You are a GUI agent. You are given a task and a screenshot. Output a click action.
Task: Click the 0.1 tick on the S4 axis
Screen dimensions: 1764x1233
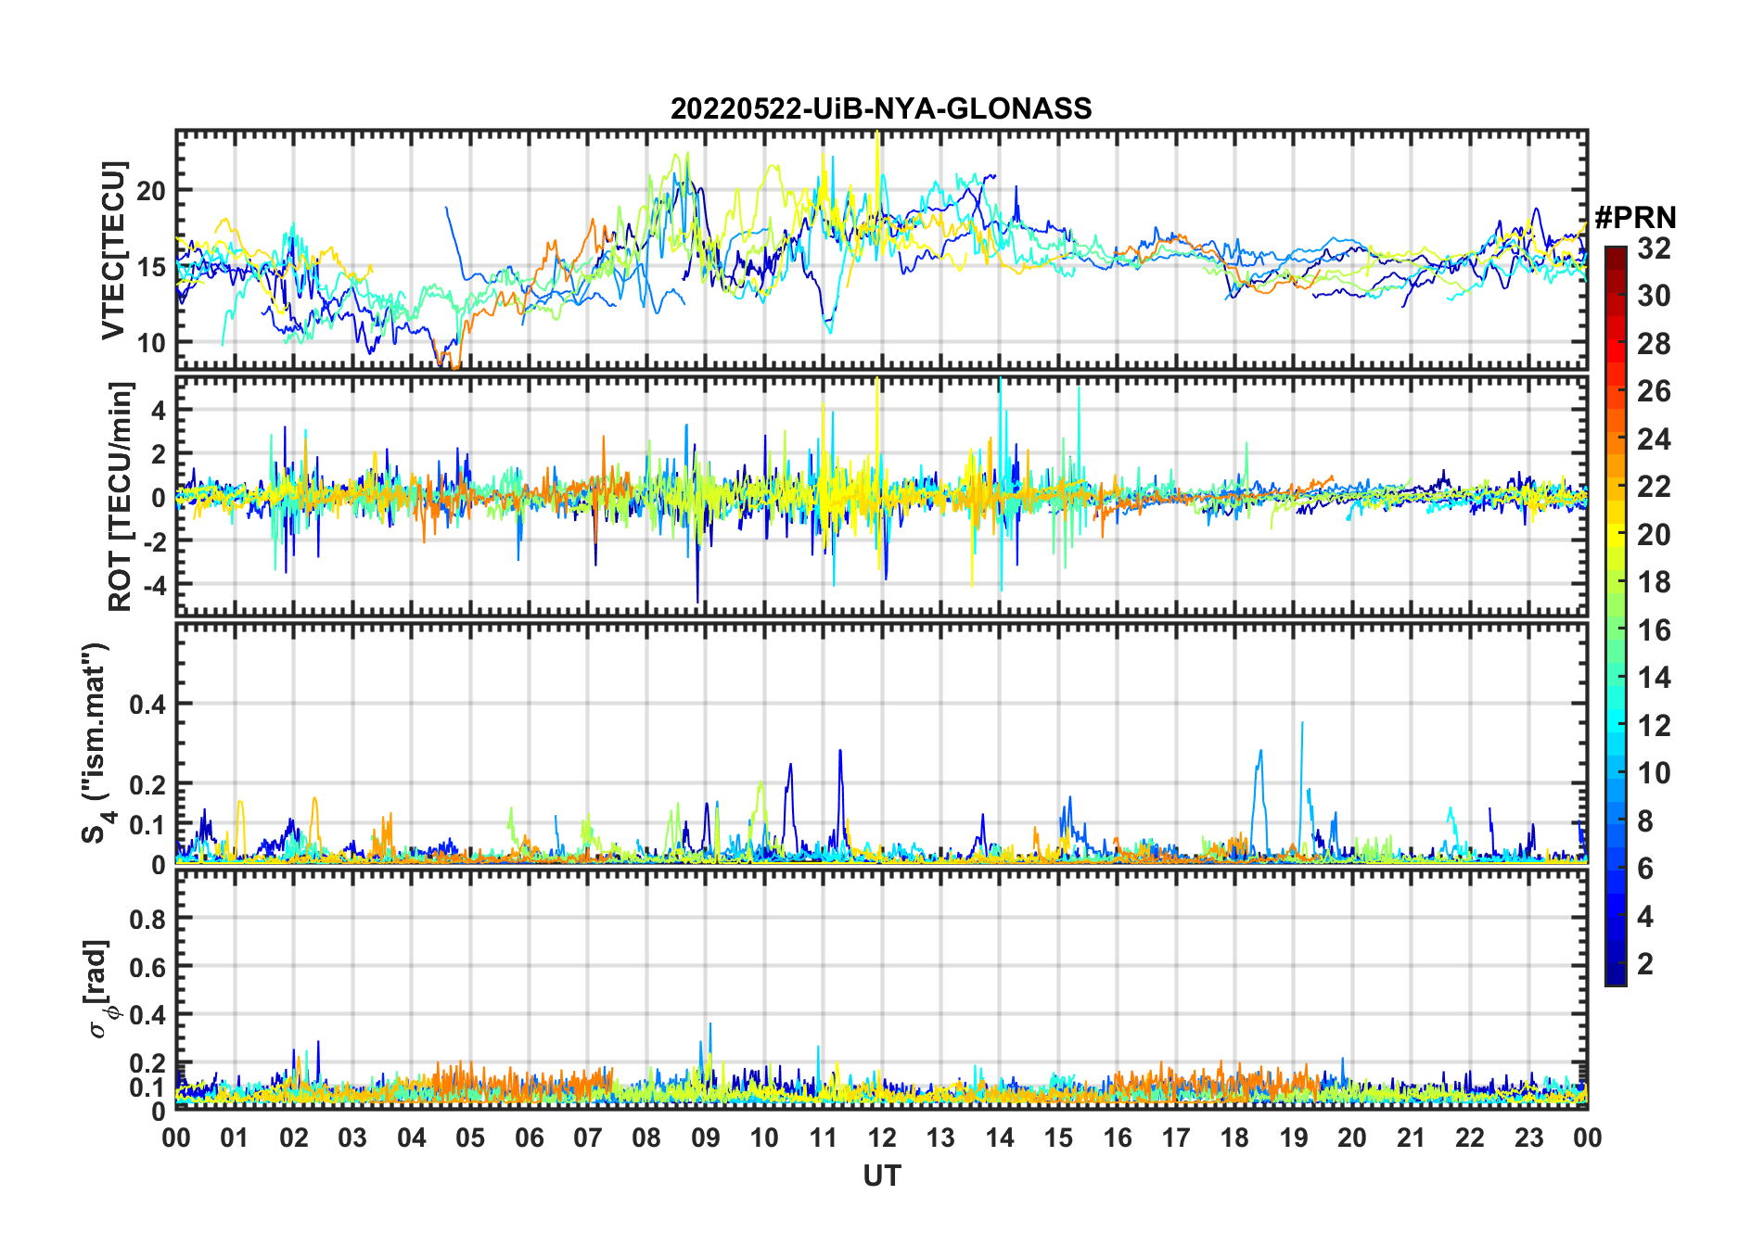[147, 825]
